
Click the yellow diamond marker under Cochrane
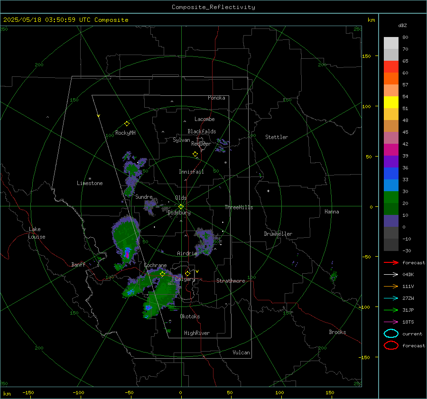pos(162,274)
